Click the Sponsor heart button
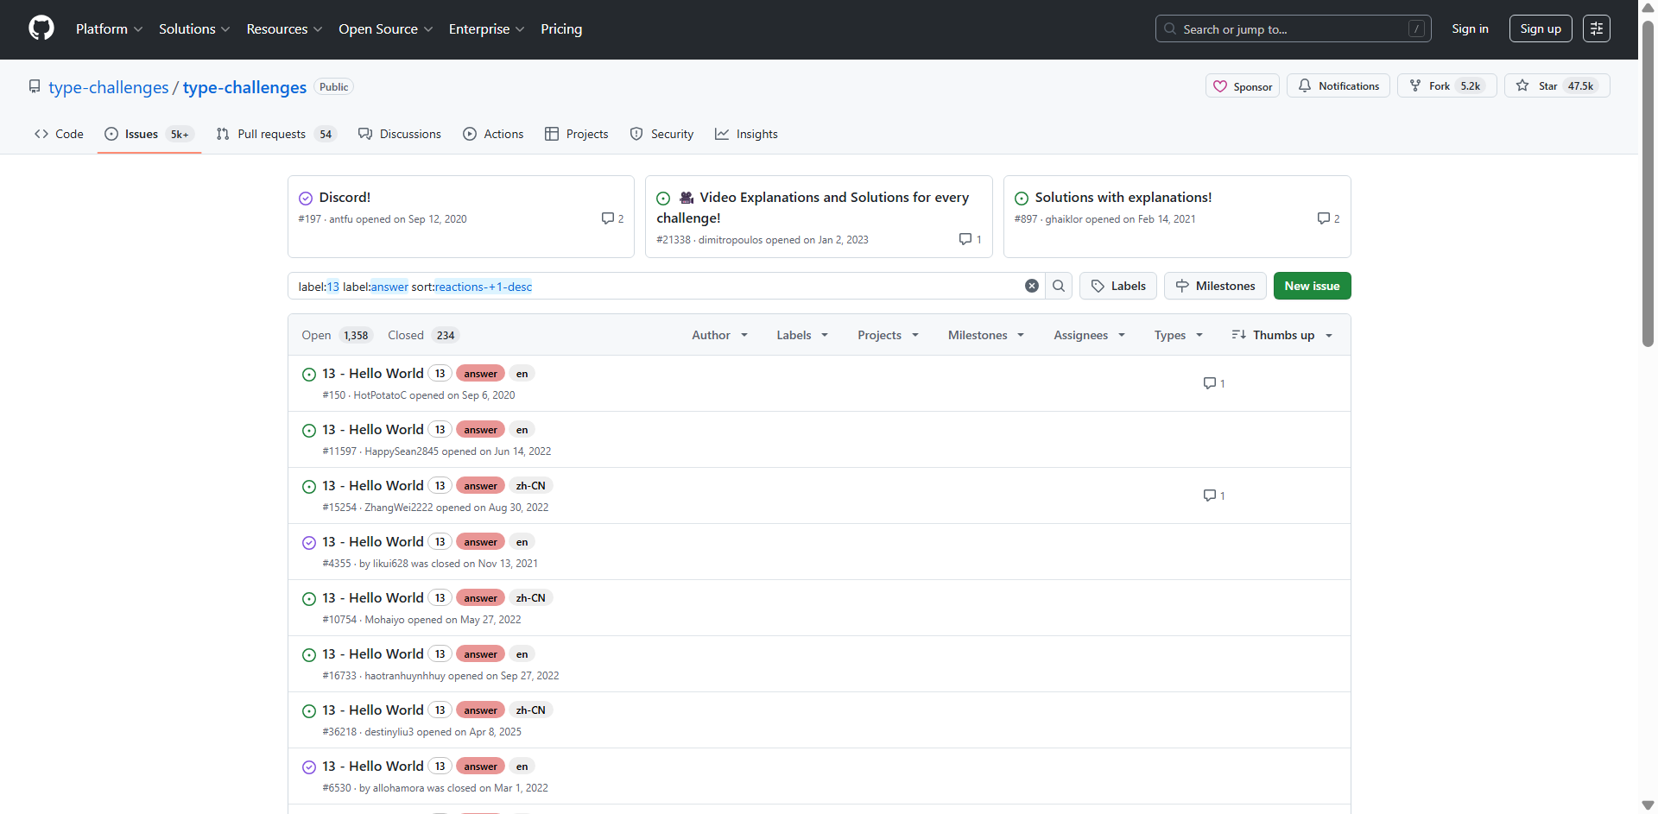Screen dimensions: 1658x814 point(1243,86)
